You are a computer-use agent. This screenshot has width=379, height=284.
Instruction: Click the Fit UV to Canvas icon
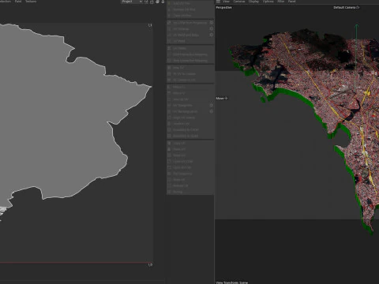[170, 74]
